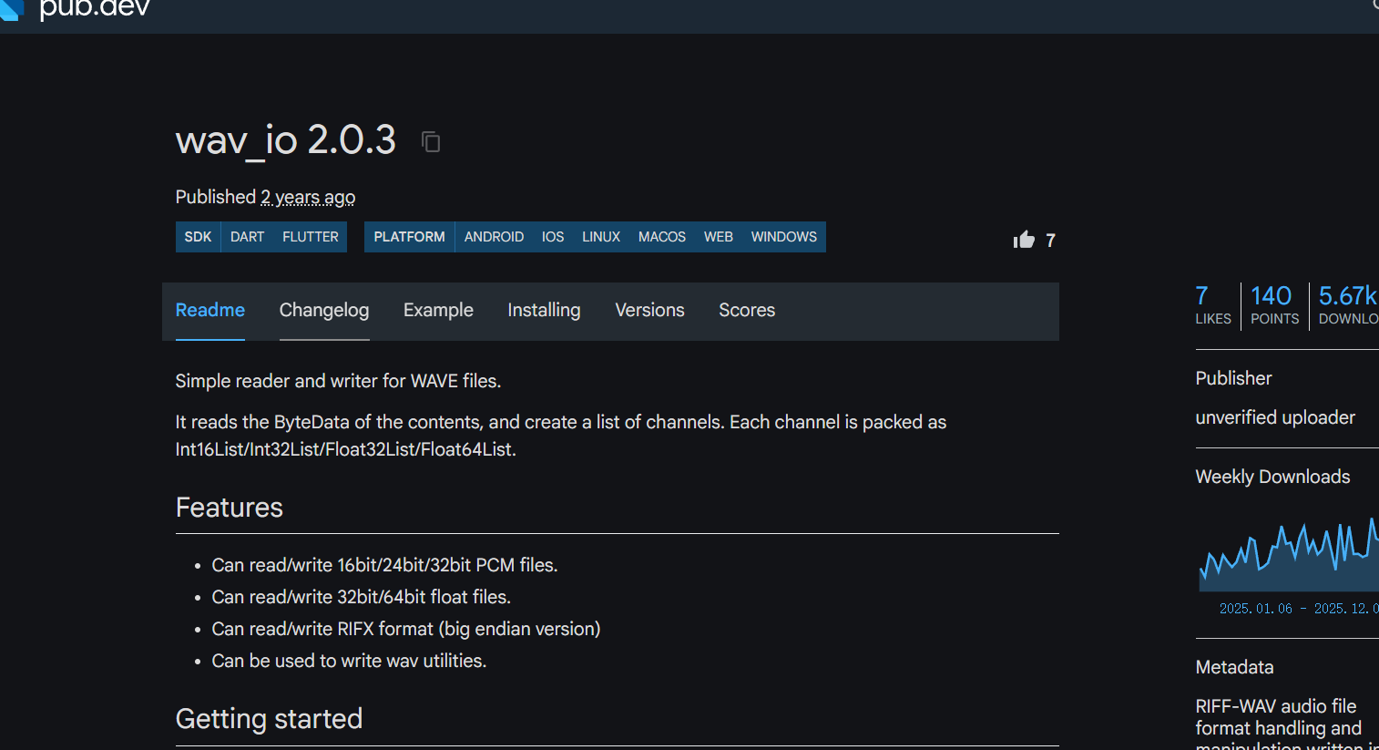Viewport: 1379px width, 750px height.
Task: Open the Example tab
Action: pyautogui.click(x=438, y=310)
